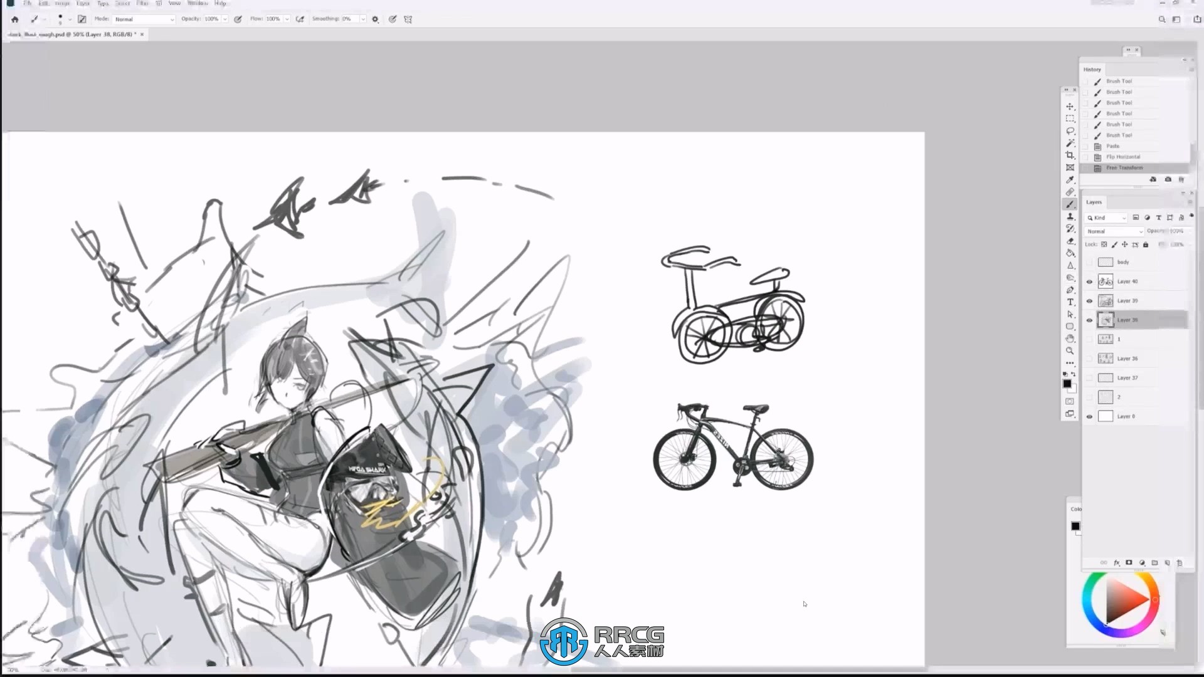The width and height of the screenshot is (1204, 677).
Task: Open layer filter Kind dropdown
Action: click(1106, 218)
